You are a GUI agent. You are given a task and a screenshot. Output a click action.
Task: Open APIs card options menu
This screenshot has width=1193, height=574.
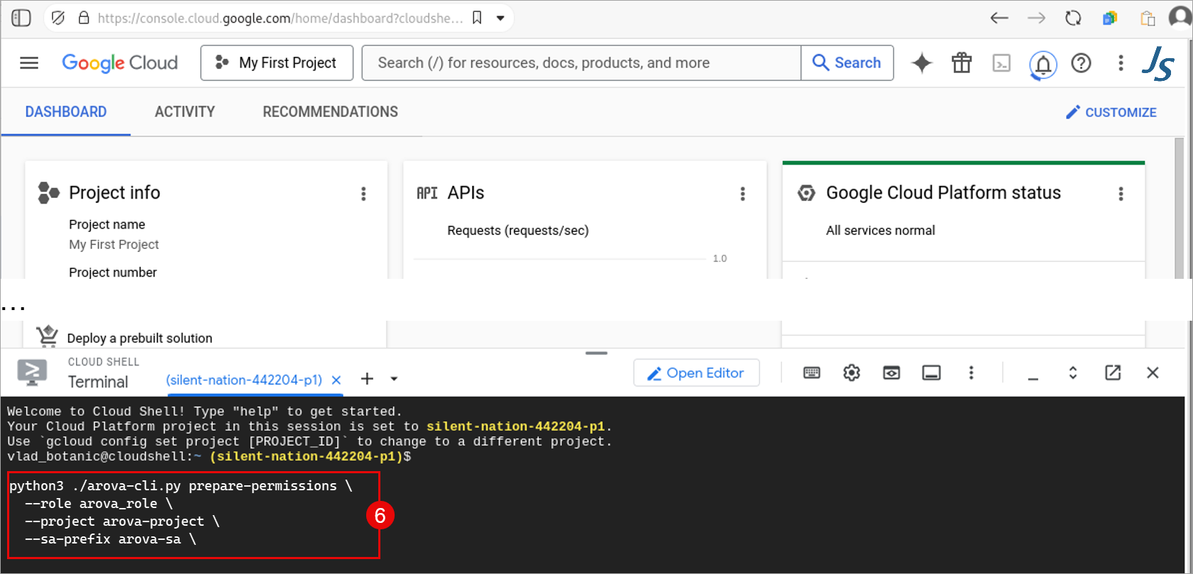pyautogui.click(x=742, y=194)
